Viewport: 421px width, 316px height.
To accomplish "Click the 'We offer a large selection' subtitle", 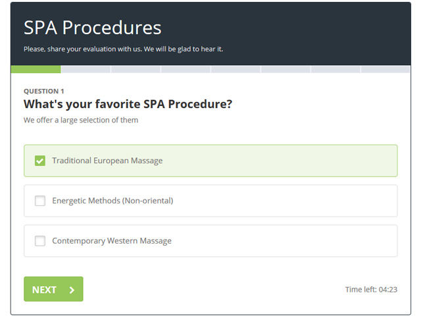I will tap(81, 120).
